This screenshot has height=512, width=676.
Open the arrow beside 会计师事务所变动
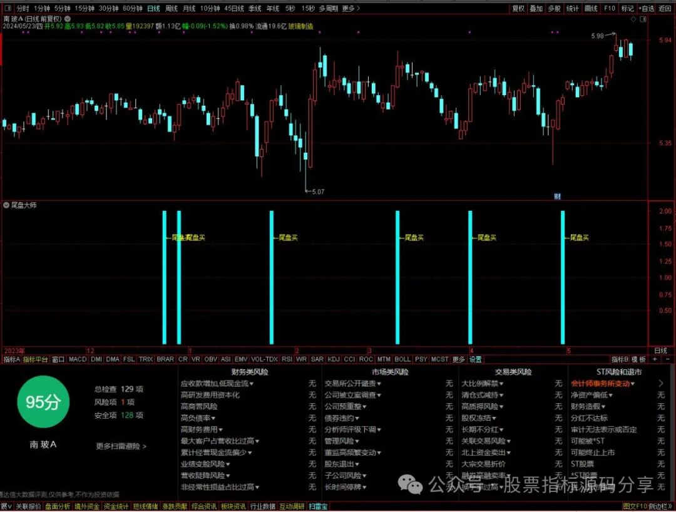tap(661, 382)
